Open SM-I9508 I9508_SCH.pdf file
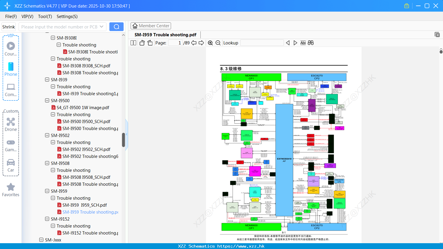This screenshot has height=249, width=443. (84, 177)
